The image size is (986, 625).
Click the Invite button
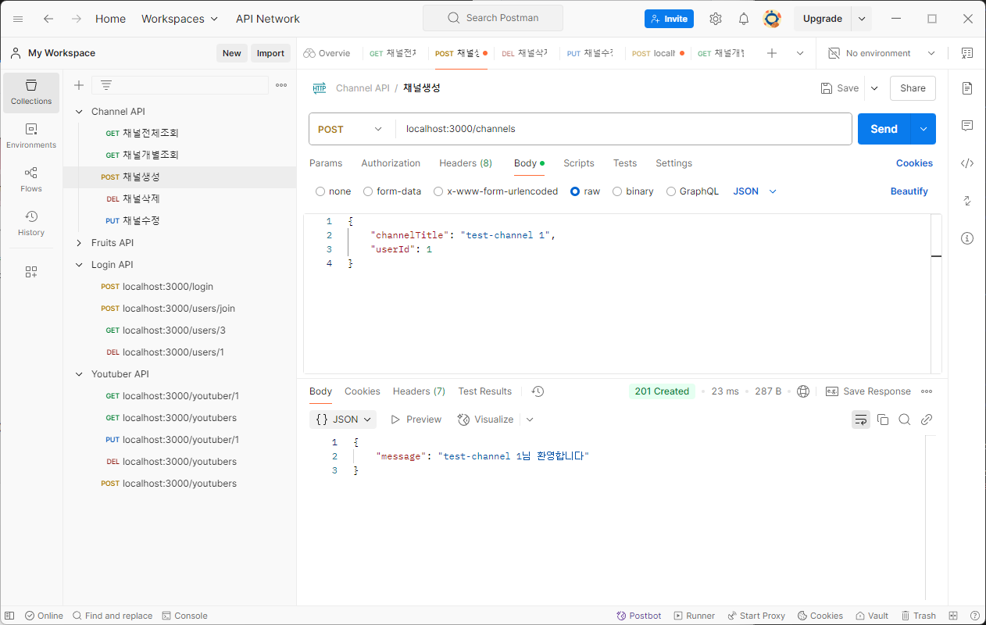(669, 19)
